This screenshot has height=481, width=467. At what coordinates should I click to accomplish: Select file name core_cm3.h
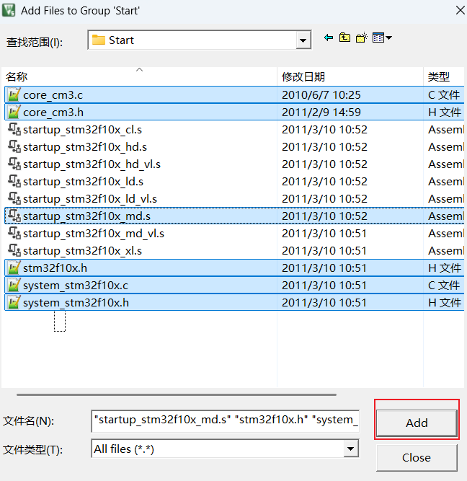click(53, 112)
